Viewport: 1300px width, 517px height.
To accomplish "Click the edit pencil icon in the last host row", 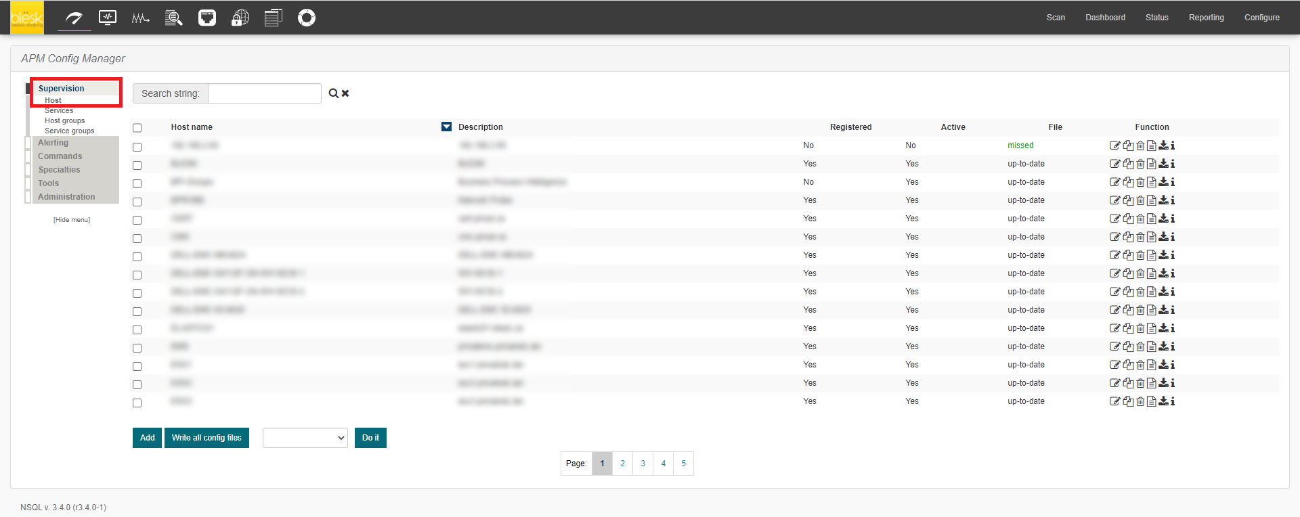I will (x=1115, y=401).
